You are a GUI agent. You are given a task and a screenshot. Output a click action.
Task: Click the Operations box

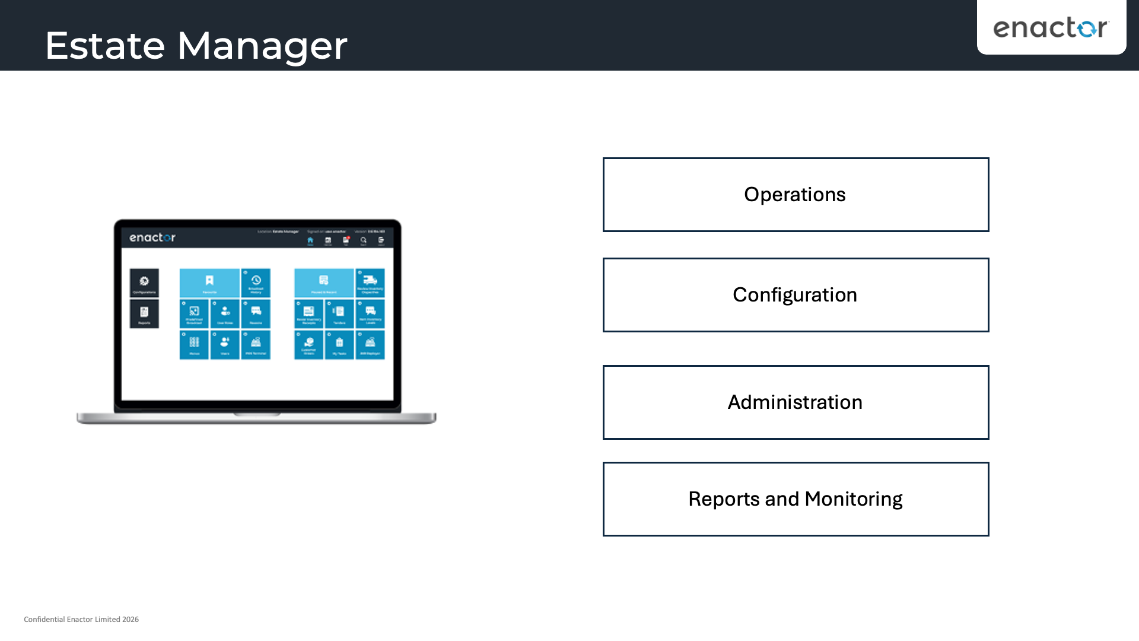pos(795,194)
